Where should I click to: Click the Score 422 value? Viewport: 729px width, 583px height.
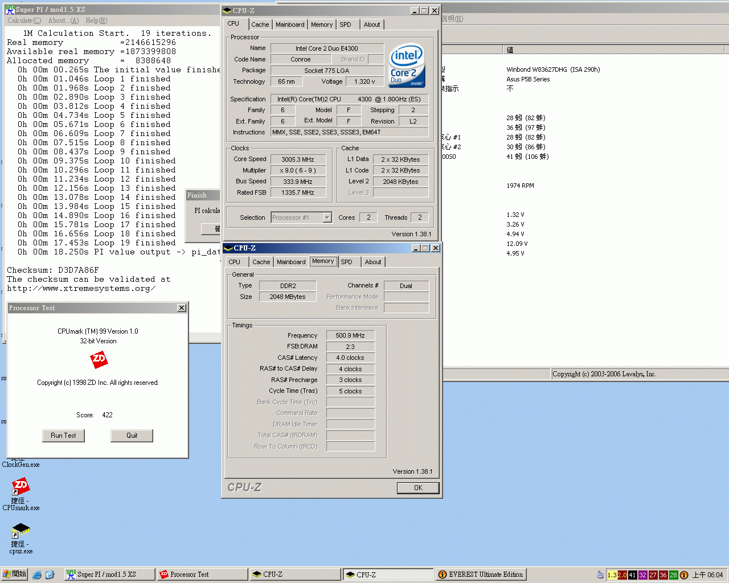tap(107, 415)
